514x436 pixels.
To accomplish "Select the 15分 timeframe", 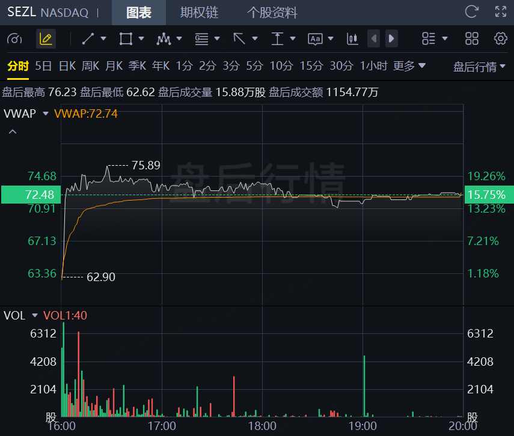I will (311, 66).
